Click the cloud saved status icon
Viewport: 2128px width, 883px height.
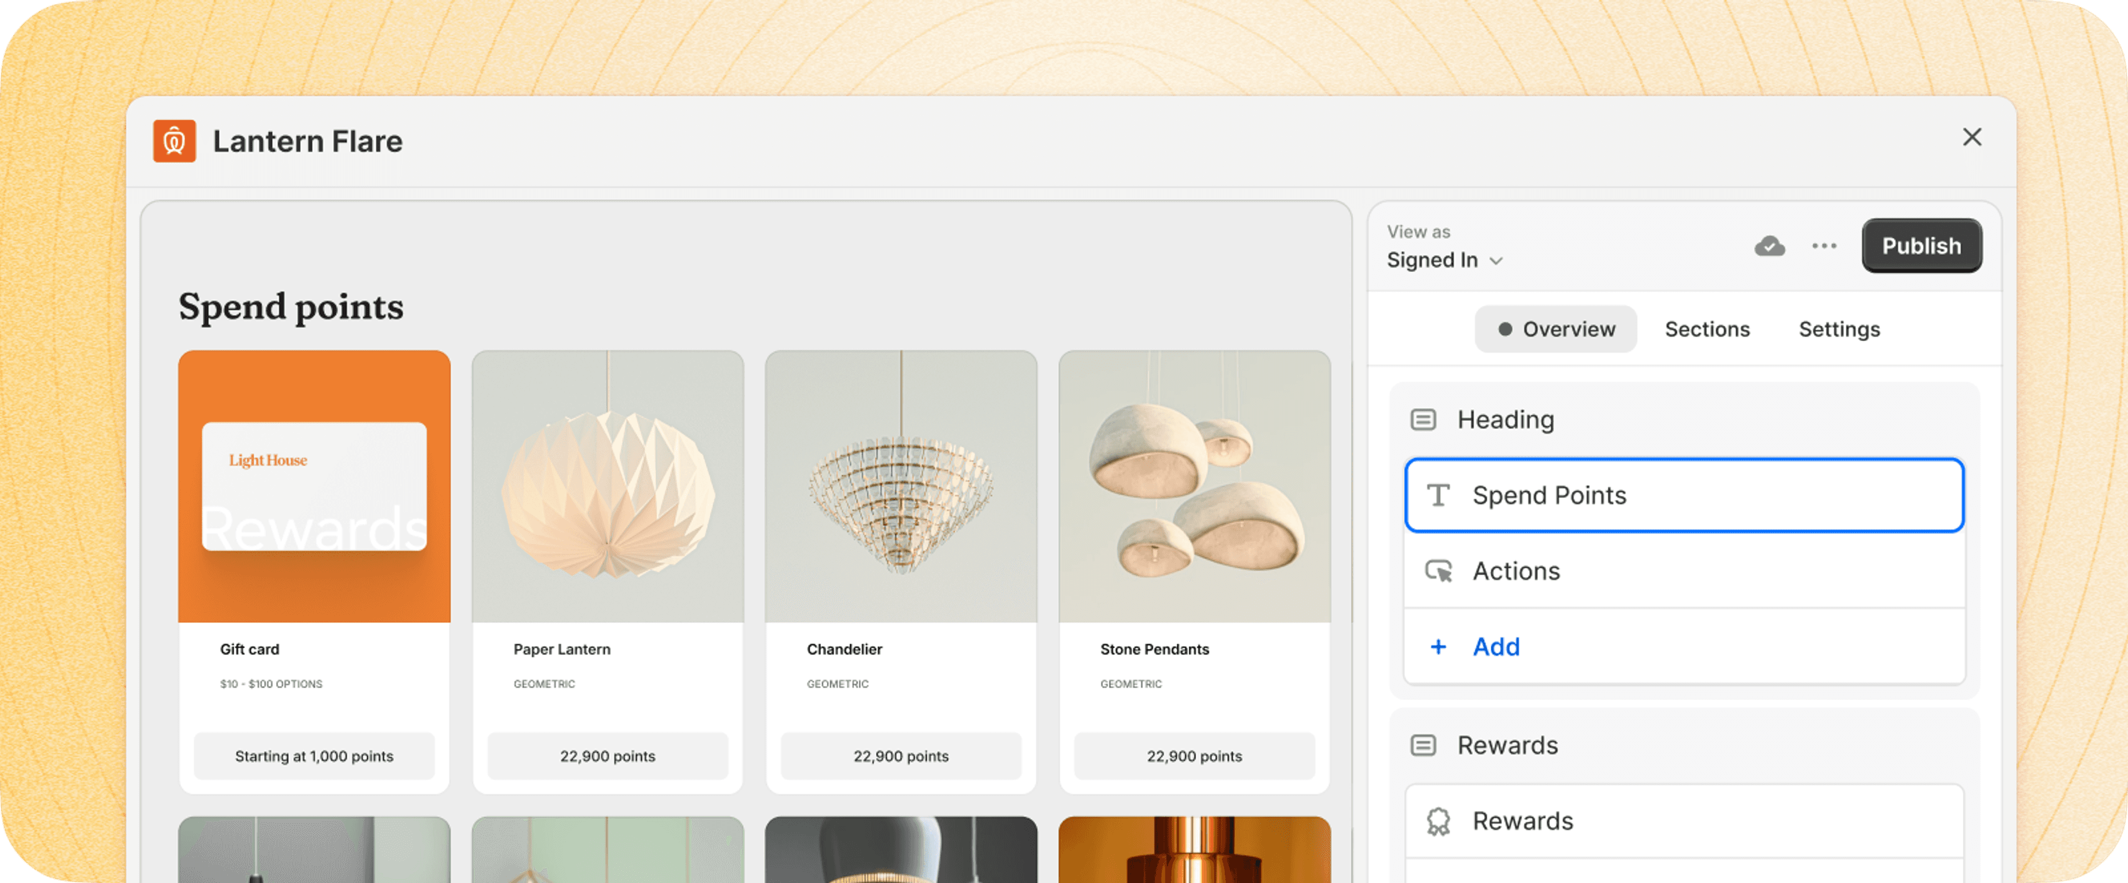1769,246
